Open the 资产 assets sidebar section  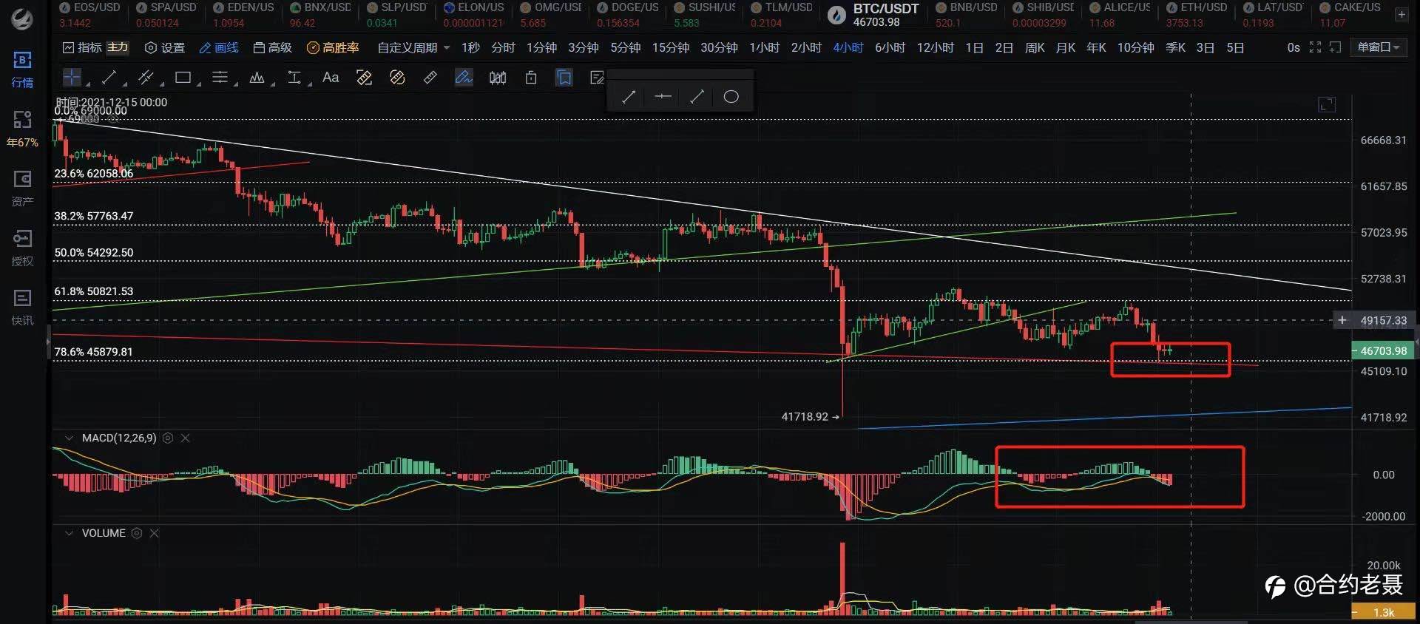click(x=22, y=189)
